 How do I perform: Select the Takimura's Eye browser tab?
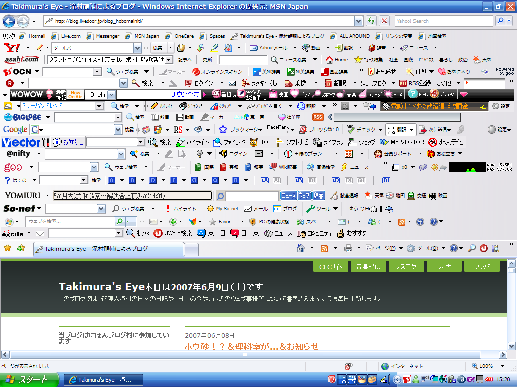109,249
